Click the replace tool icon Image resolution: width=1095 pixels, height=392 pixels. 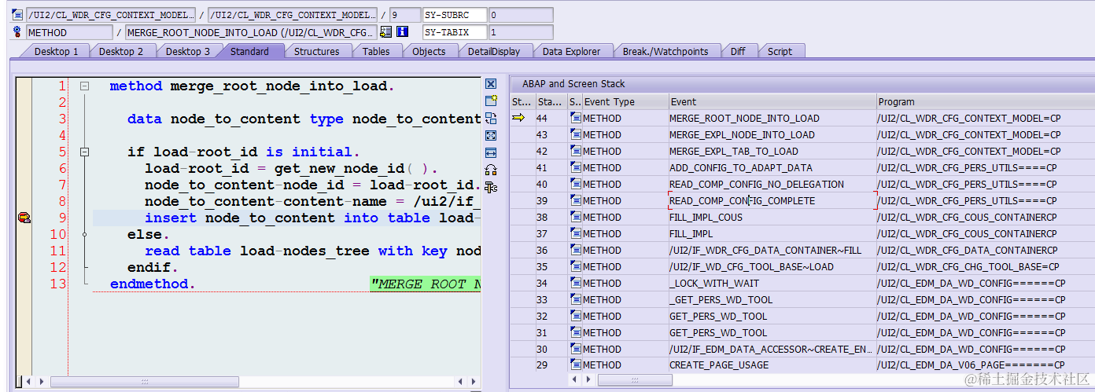pos(491,118)
